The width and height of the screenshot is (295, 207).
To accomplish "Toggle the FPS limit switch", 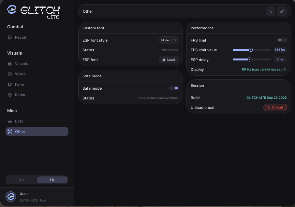I will pyautogui.click(x=282, y=40).
